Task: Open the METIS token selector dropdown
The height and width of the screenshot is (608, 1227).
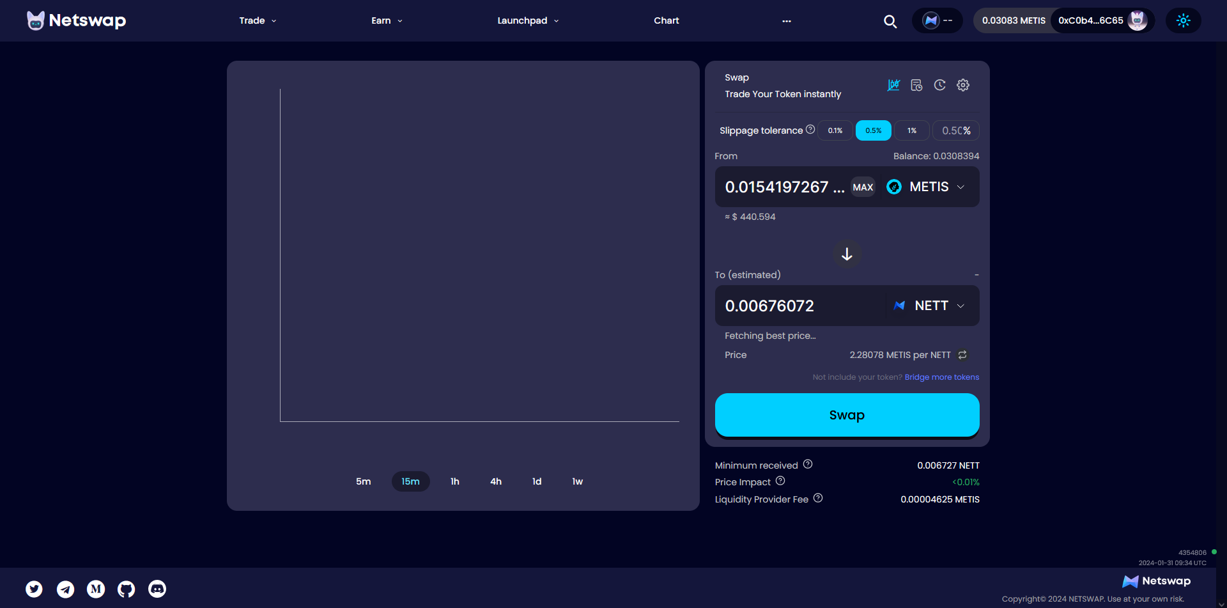Action: (927, 187)
